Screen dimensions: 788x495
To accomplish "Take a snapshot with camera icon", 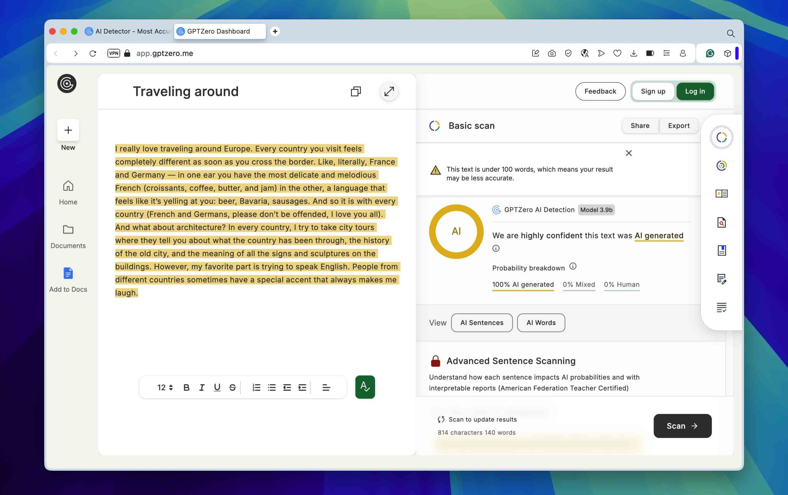I will [x=552, y=53].
